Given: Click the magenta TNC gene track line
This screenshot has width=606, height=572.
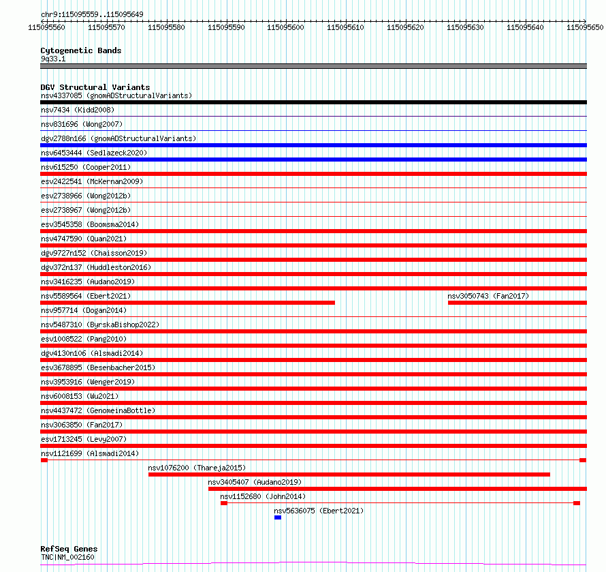Looking at the screenshot, I should 313,564.
